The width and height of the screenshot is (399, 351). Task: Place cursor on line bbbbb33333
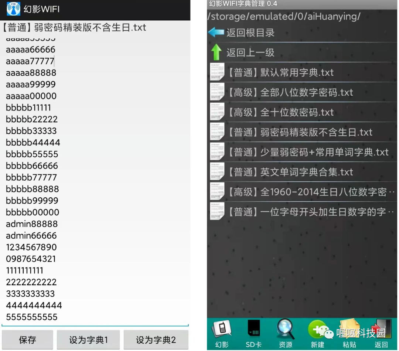[31, 131]
